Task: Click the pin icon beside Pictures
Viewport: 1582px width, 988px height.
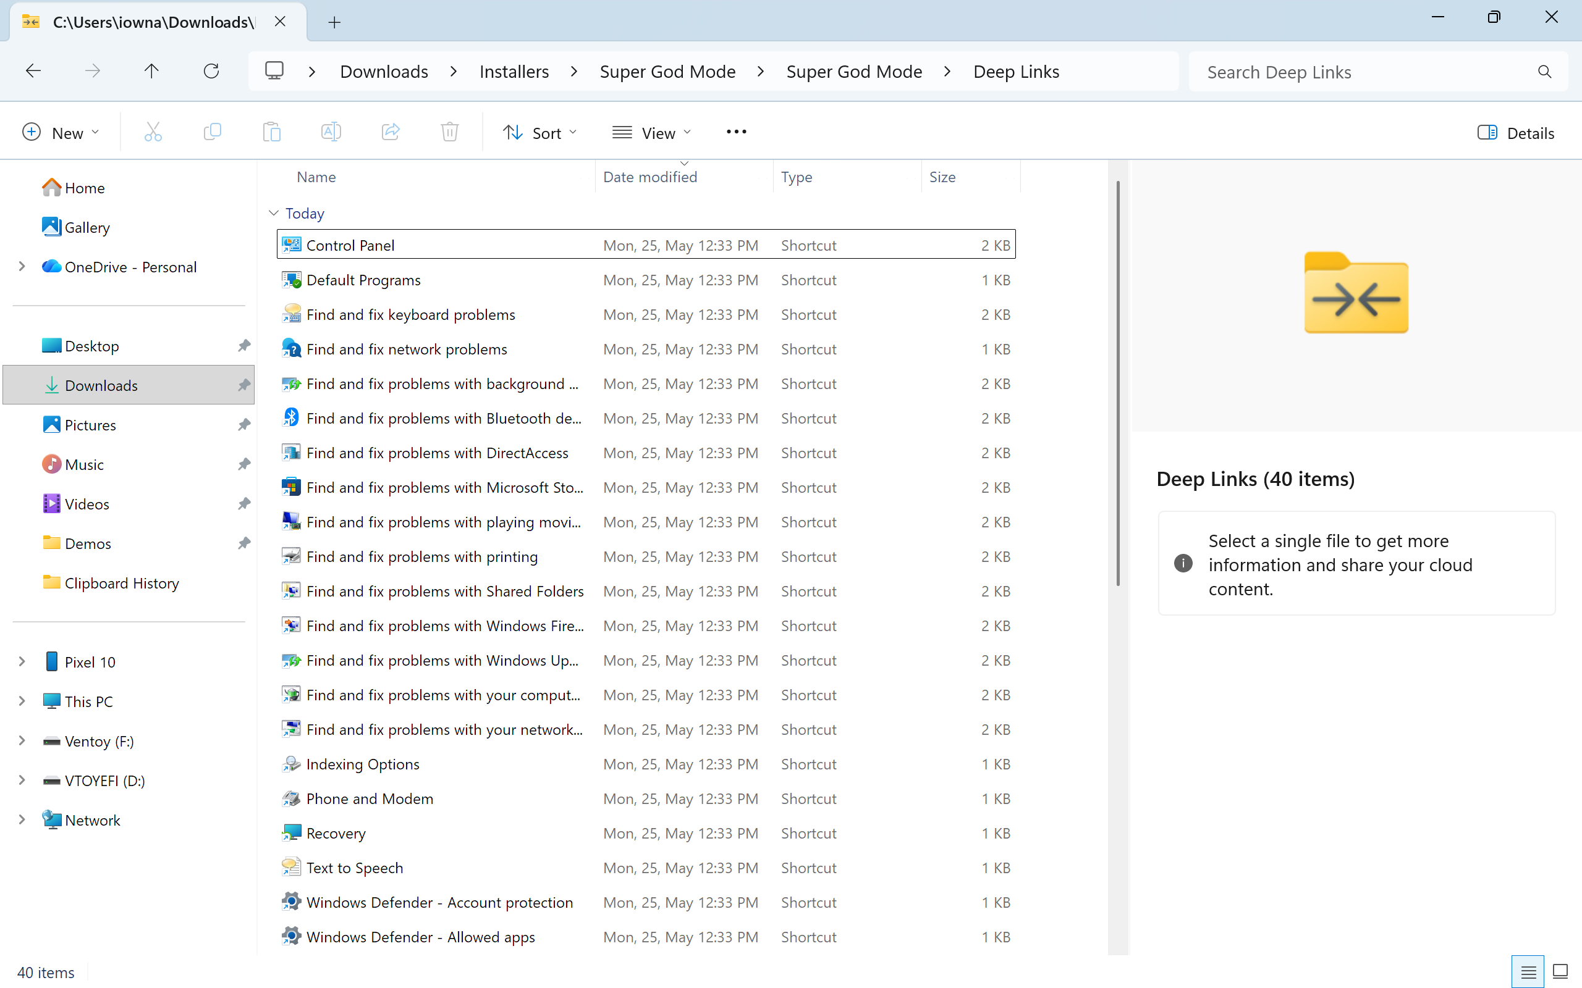Action: [x=244, y=425]
